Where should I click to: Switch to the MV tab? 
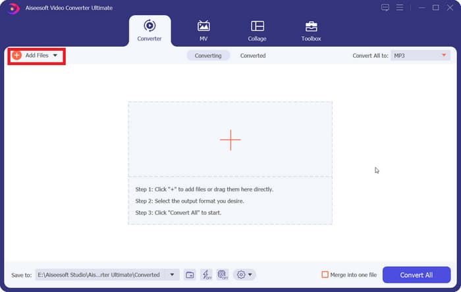coord(203,30)
